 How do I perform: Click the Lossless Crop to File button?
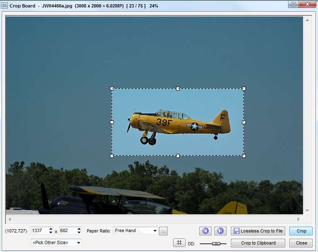(x=258, y=231)
